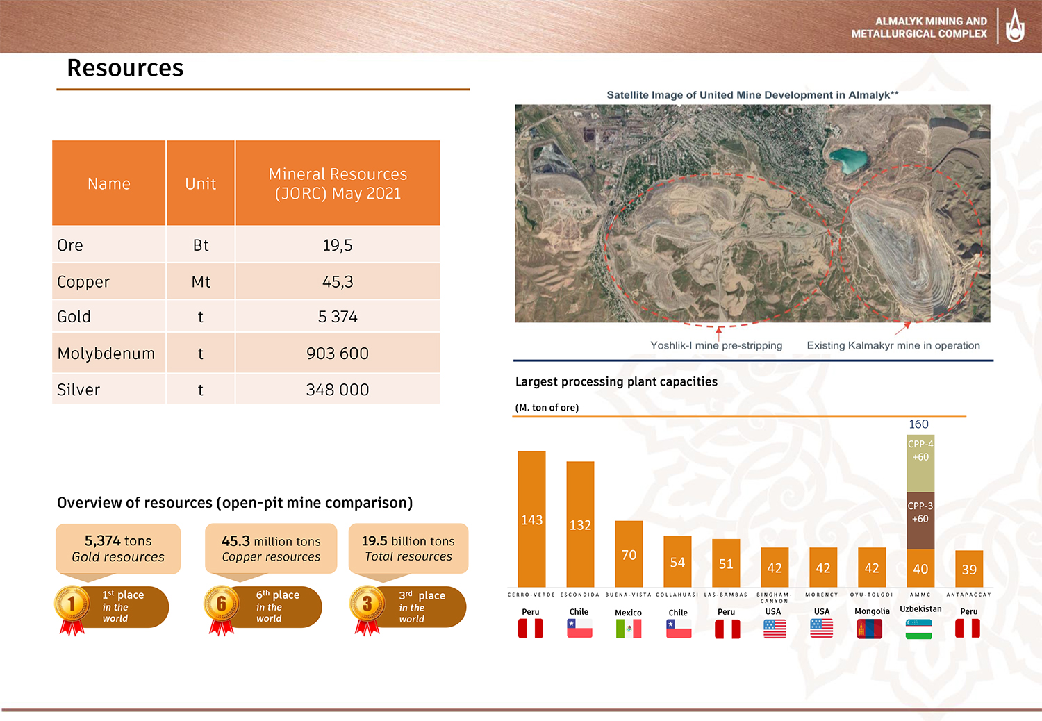
Task: Click the Mineral Resources table header
Action: click(x=338, y=183)
